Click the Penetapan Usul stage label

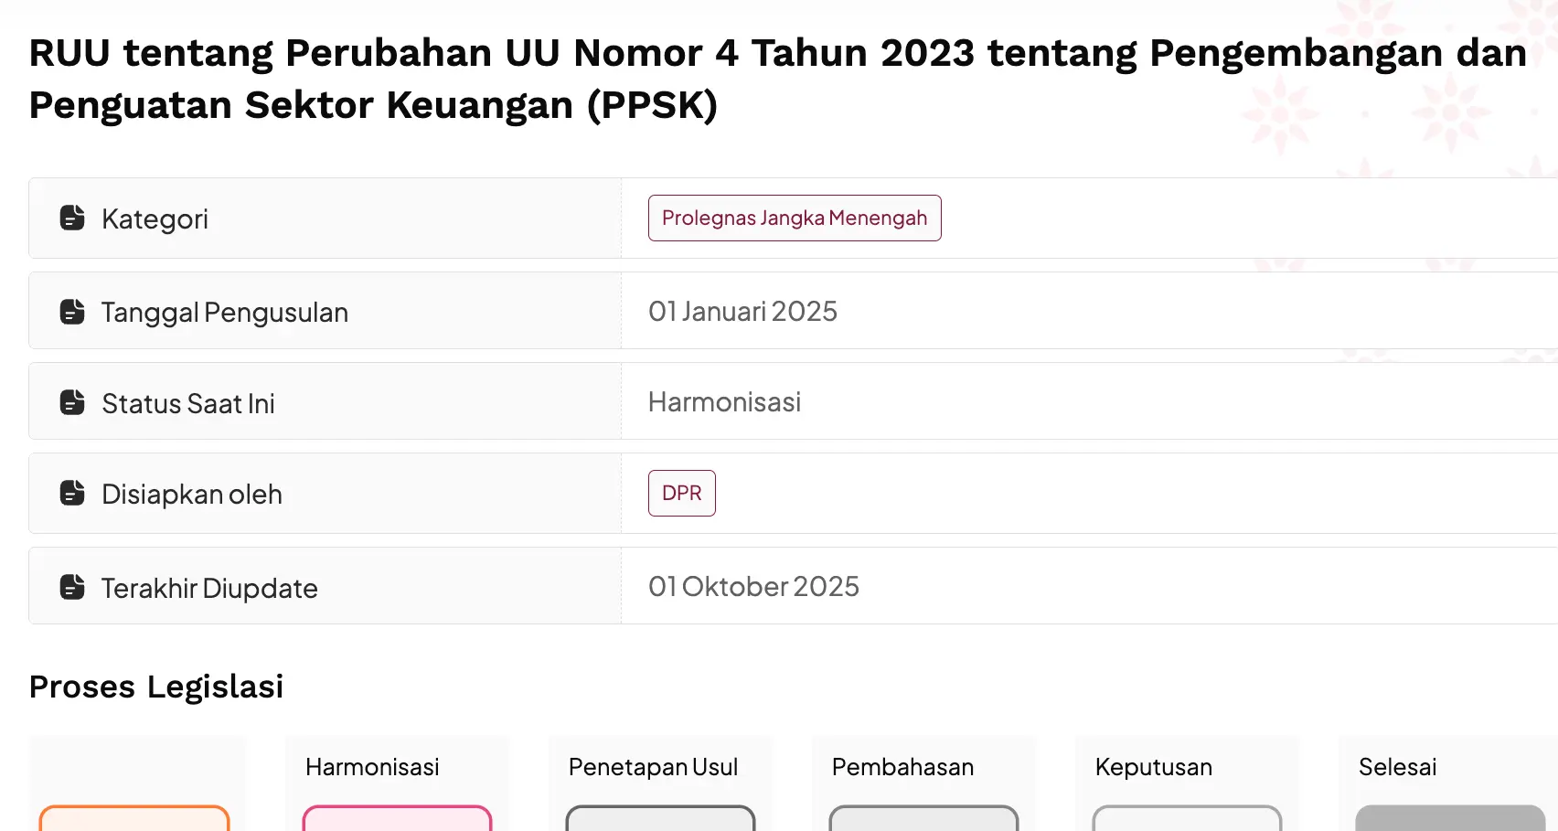pos(653,768)
